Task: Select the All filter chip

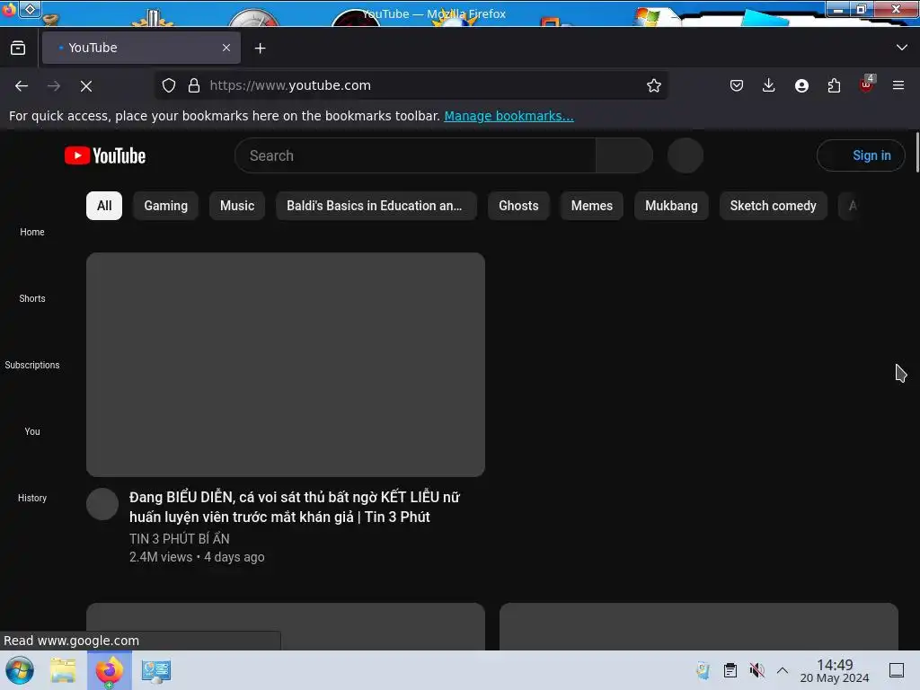Action: 104,206
